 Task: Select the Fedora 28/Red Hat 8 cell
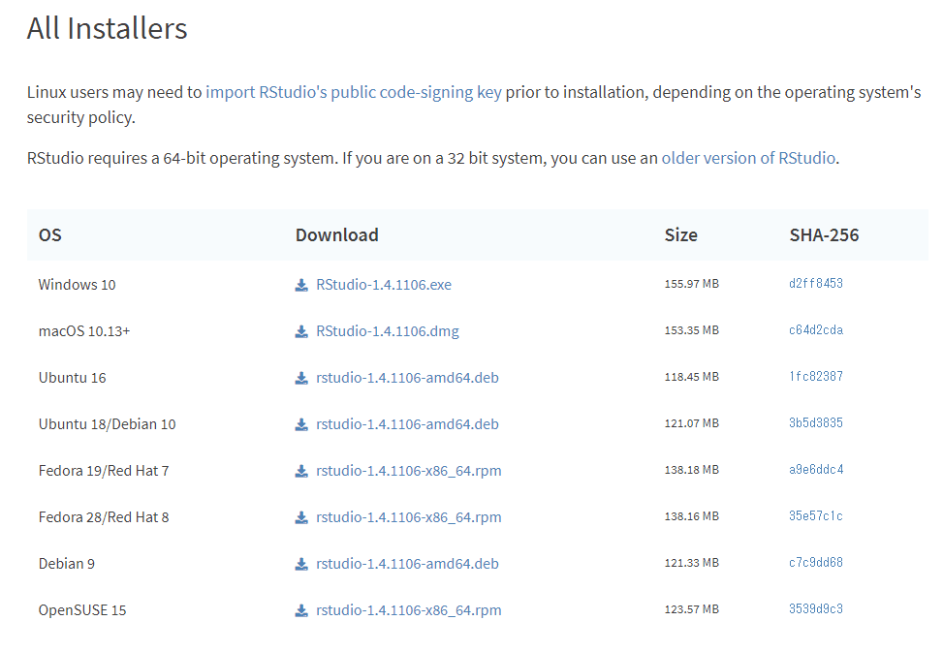point(104,517)
